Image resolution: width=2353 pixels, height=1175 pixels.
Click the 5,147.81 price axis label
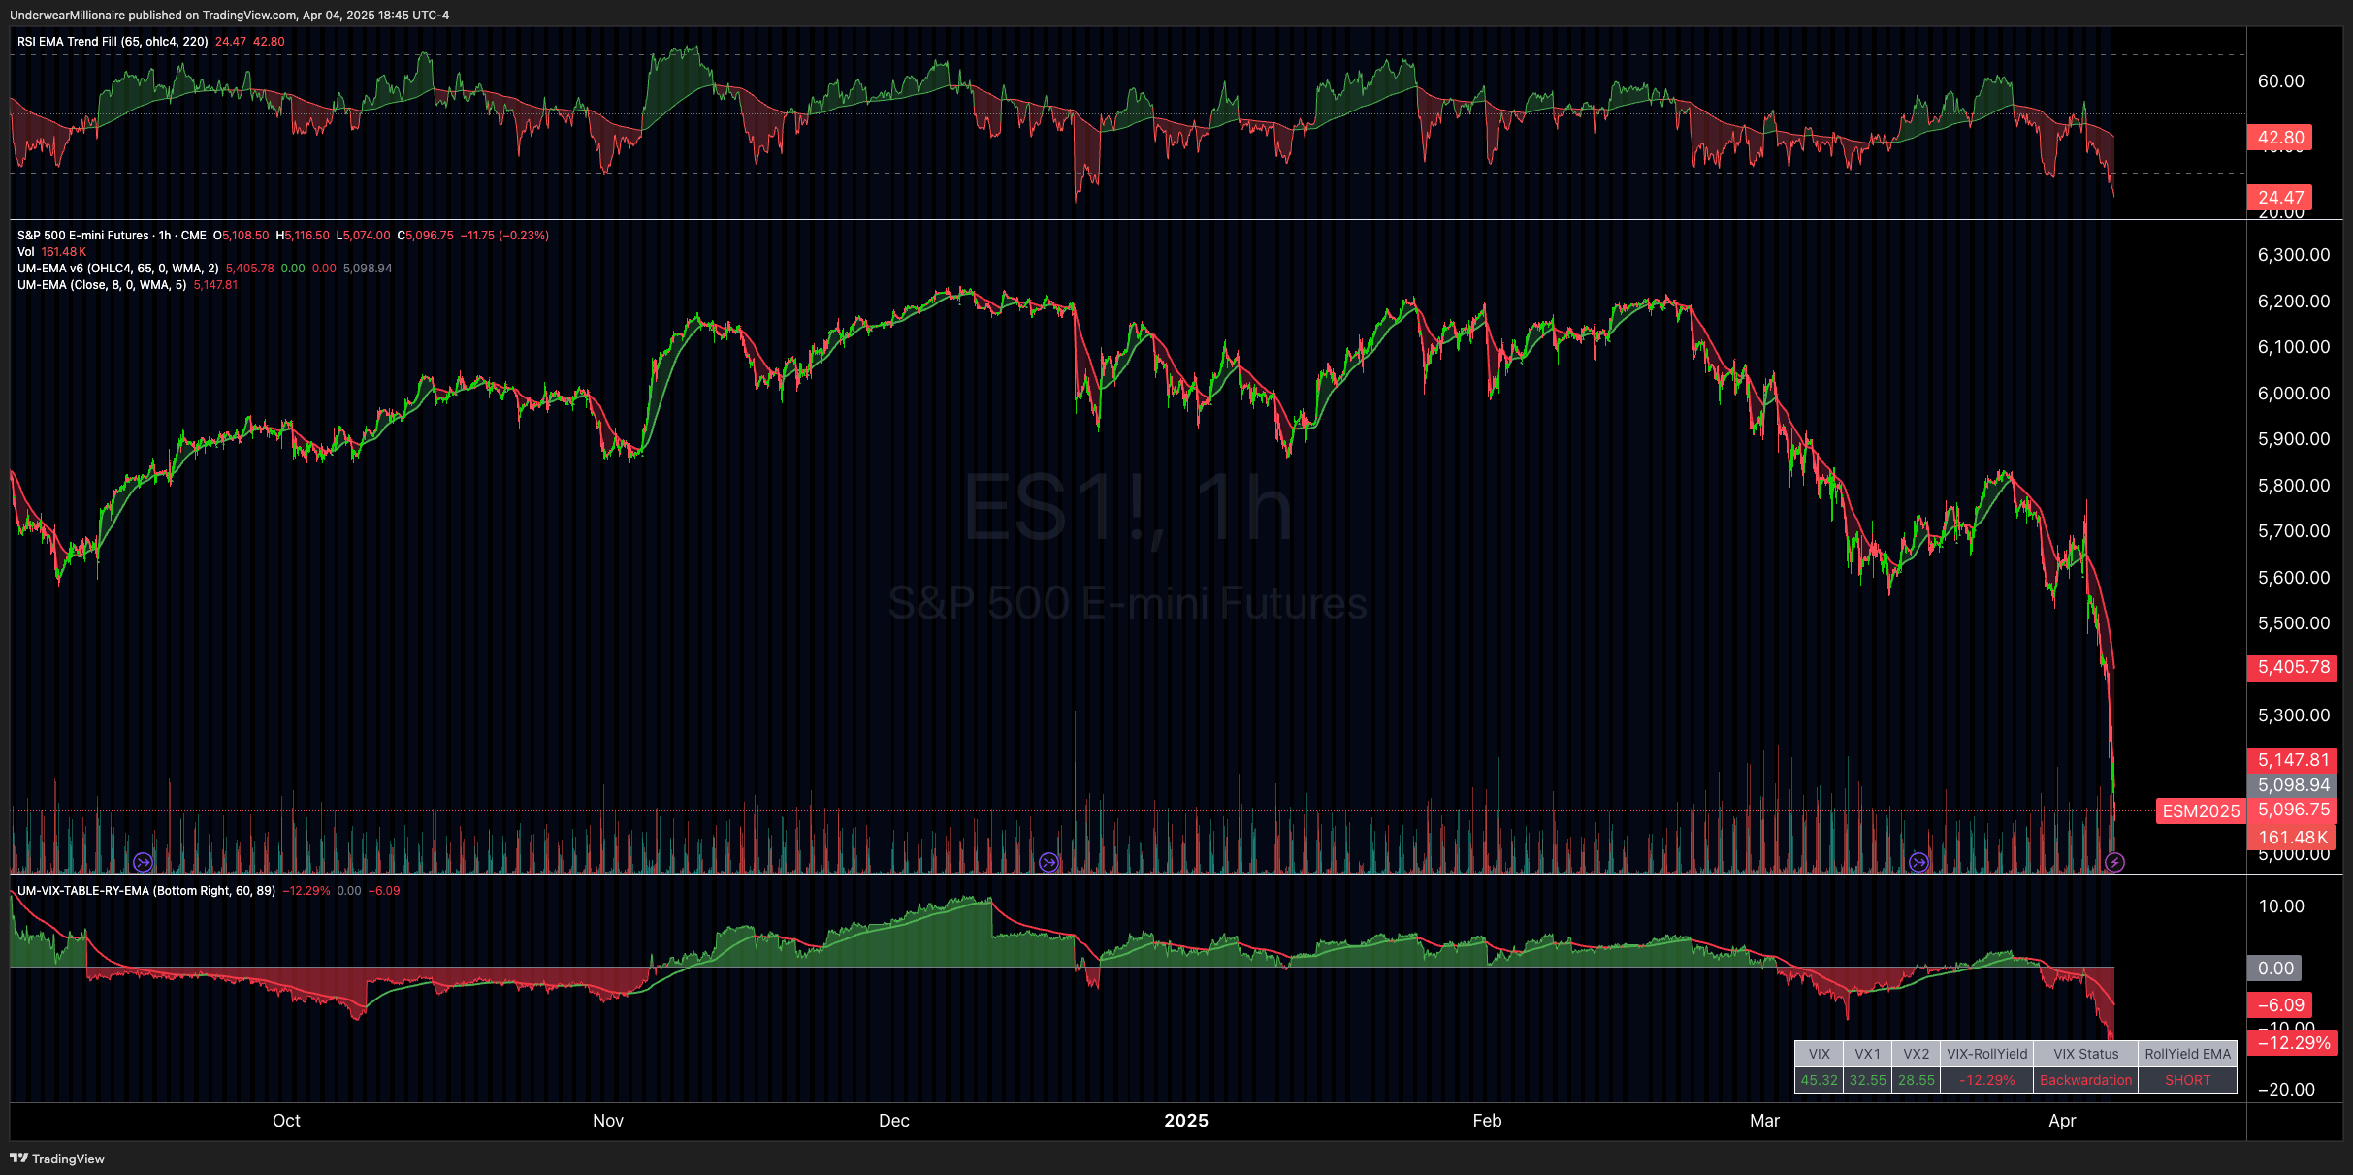click(2293, 760)
